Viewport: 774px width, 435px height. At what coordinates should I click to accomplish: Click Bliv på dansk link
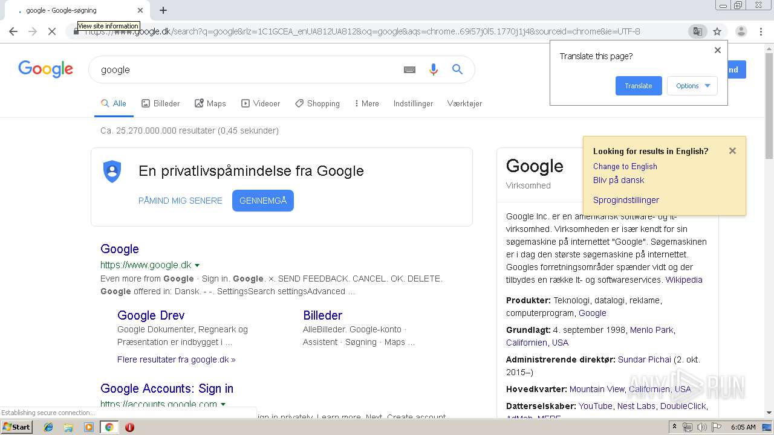pyautogui.click(x=619, y=180)
